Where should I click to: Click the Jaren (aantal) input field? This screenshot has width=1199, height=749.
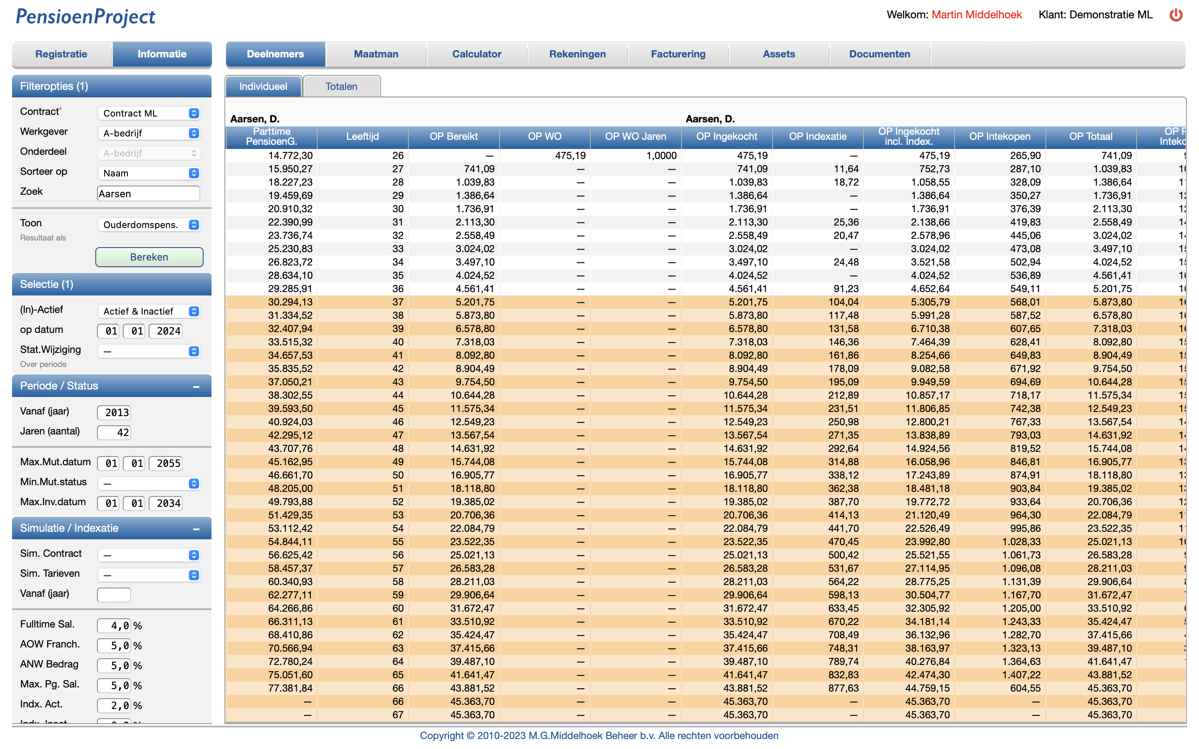click(114, 432)
